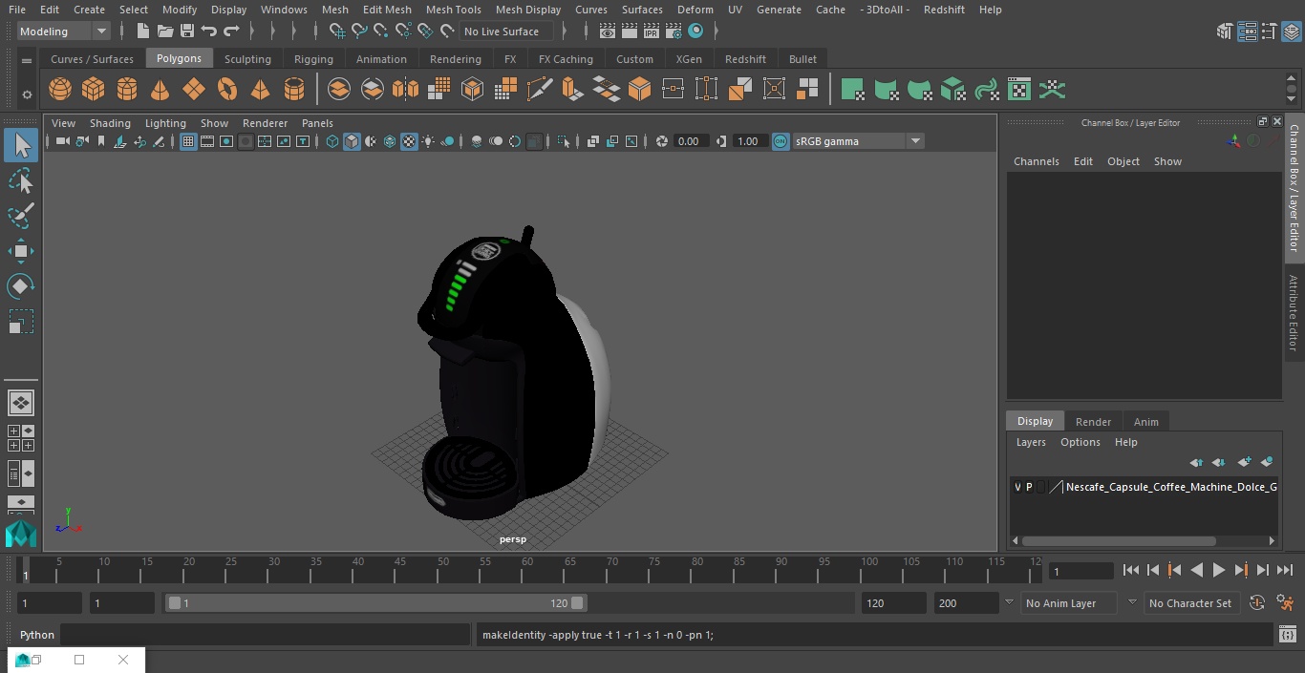Click the layer editor horizontal scrollbar

click(1118, 541)
